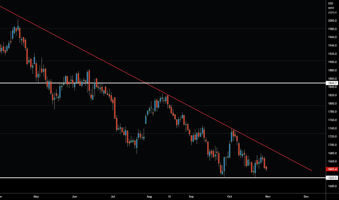Click the 1680.0 price axis label
This screenshot has width=339, height=200.
(332, 153)
